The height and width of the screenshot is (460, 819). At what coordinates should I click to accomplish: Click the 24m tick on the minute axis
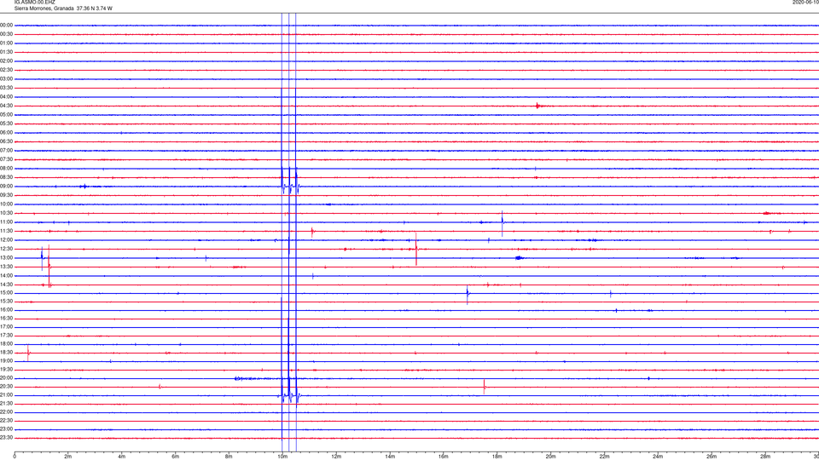[x=658, y=457]
